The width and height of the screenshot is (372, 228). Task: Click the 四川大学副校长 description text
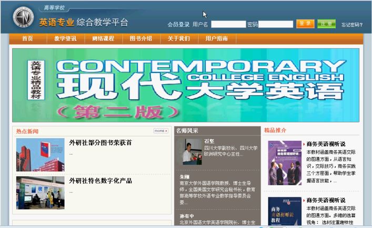(230, 151)
